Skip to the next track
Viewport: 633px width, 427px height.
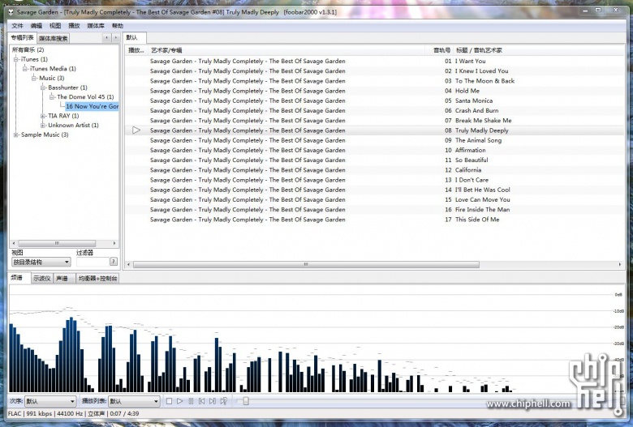[x=213, y=401]
